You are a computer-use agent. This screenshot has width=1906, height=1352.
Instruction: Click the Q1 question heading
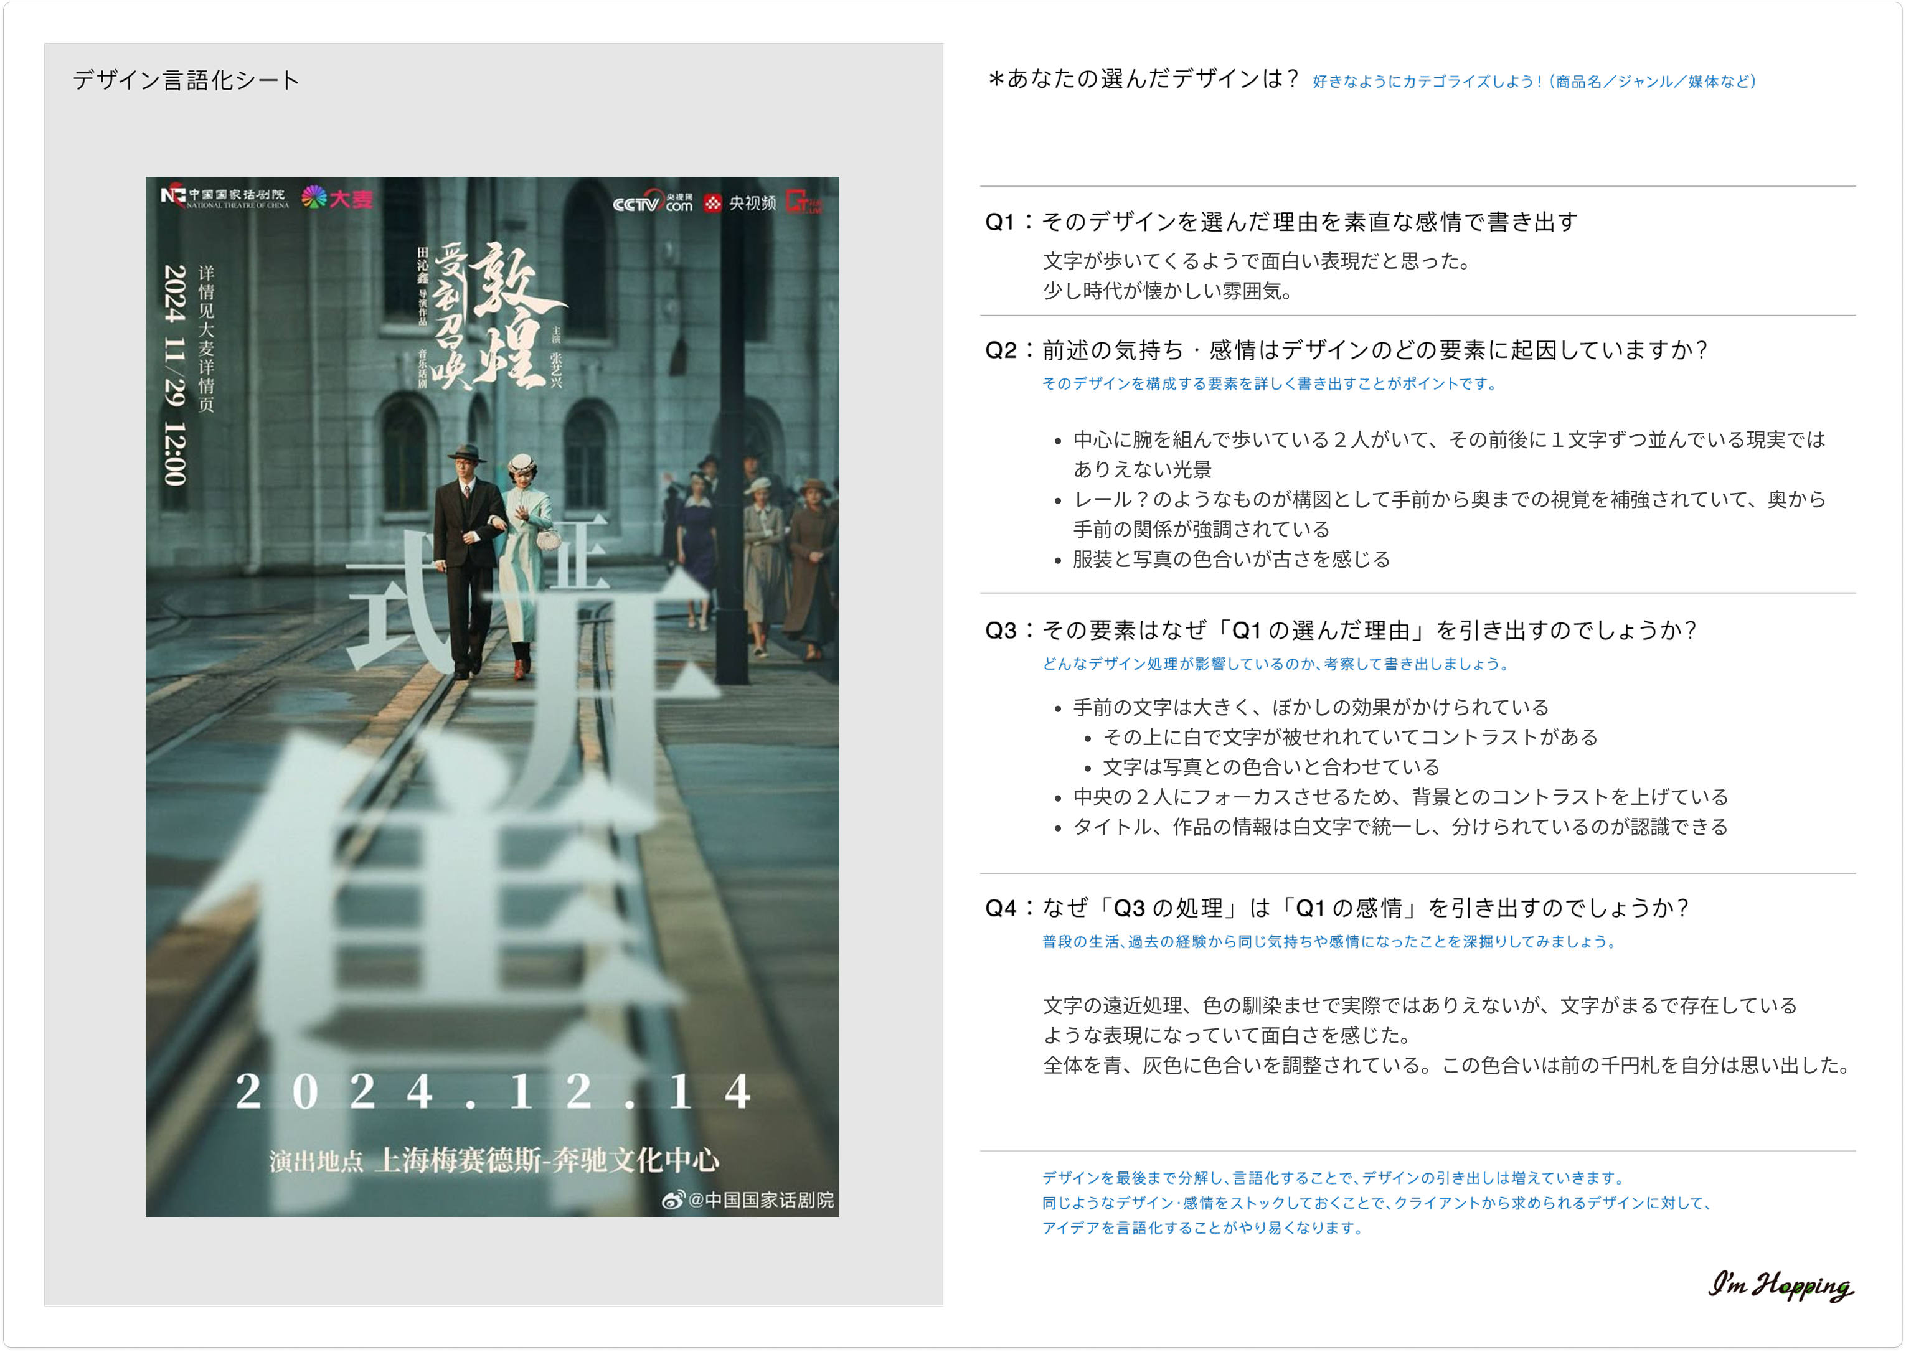pyautogui.click(x=1281, y=222)
